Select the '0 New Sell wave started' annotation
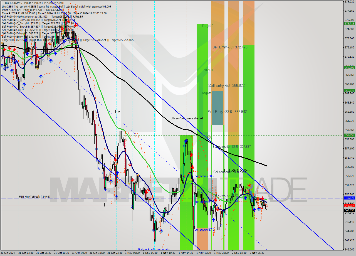Viewport: 356px width, 256px height. [187, 118]
